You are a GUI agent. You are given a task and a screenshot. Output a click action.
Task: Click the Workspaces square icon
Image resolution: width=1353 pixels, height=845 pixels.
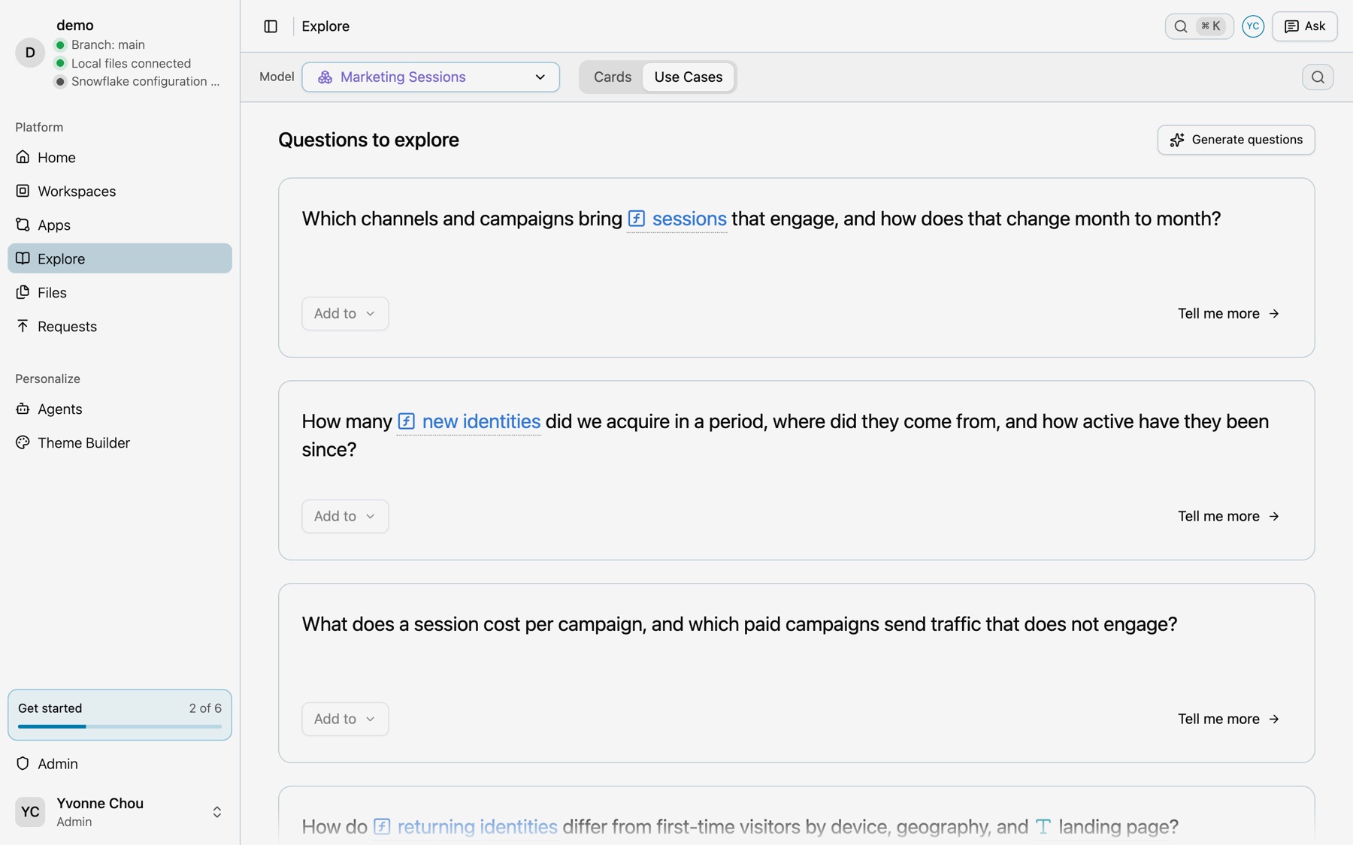(23, 191)
